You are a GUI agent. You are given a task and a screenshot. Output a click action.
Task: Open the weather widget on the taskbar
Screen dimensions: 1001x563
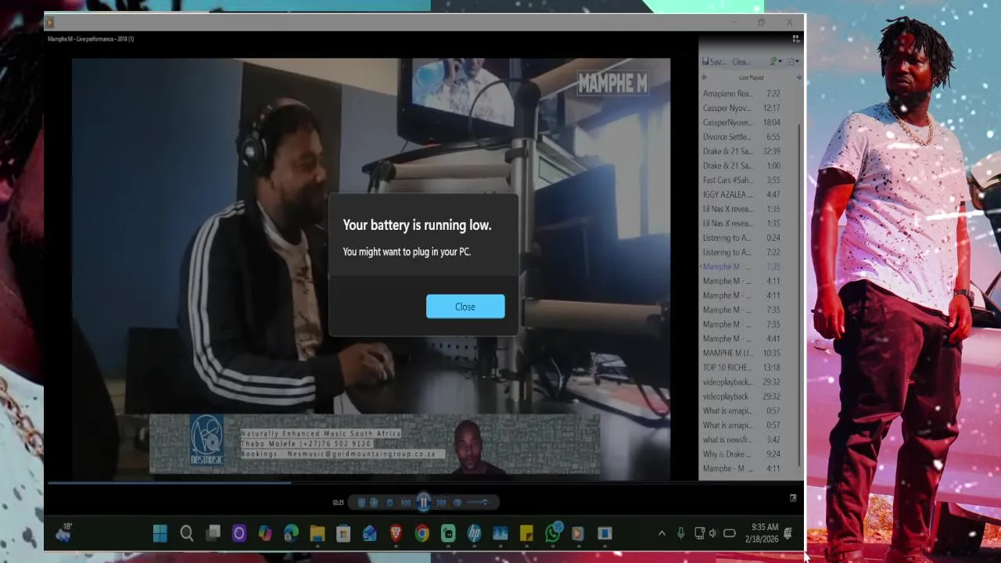coord(63,533)
